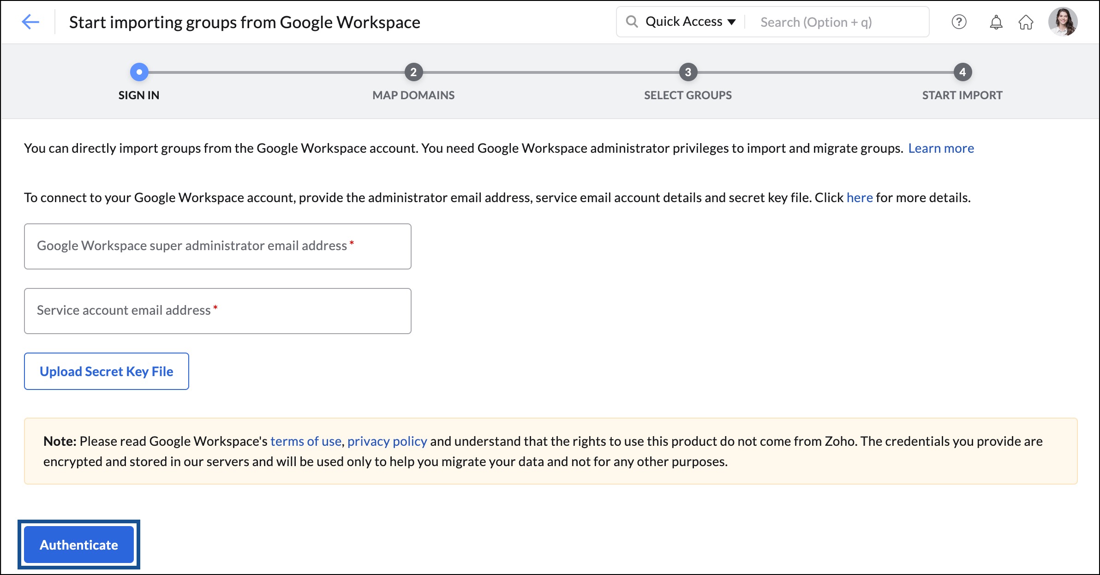Click the Step 1 SIGN IN progress indicator
Viewport: 1100px width, 575px height.
(139, 72)
